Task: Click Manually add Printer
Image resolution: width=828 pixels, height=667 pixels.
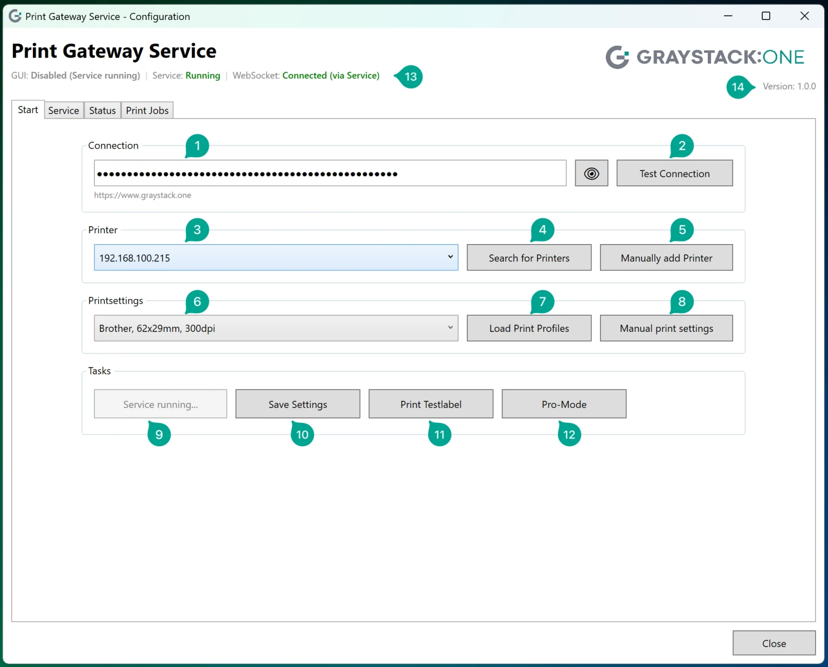Action: point(666,258)
